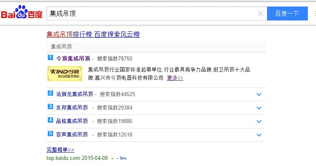Open the 今顶集成吊顶 ranking entry
The height and width of the screenshot is (166, 316).
point(73,58)
